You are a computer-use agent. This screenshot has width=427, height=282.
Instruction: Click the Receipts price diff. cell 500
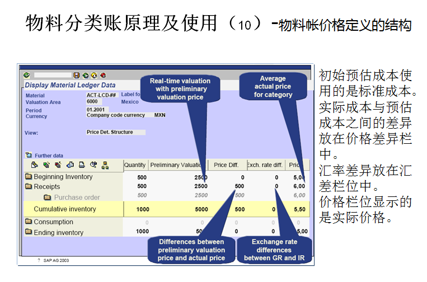click(x=240, y=186)
